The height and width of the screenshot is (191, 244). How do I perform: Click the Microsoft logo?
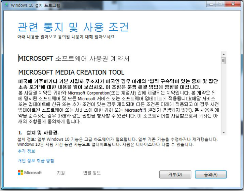click(x=30, y=173)
